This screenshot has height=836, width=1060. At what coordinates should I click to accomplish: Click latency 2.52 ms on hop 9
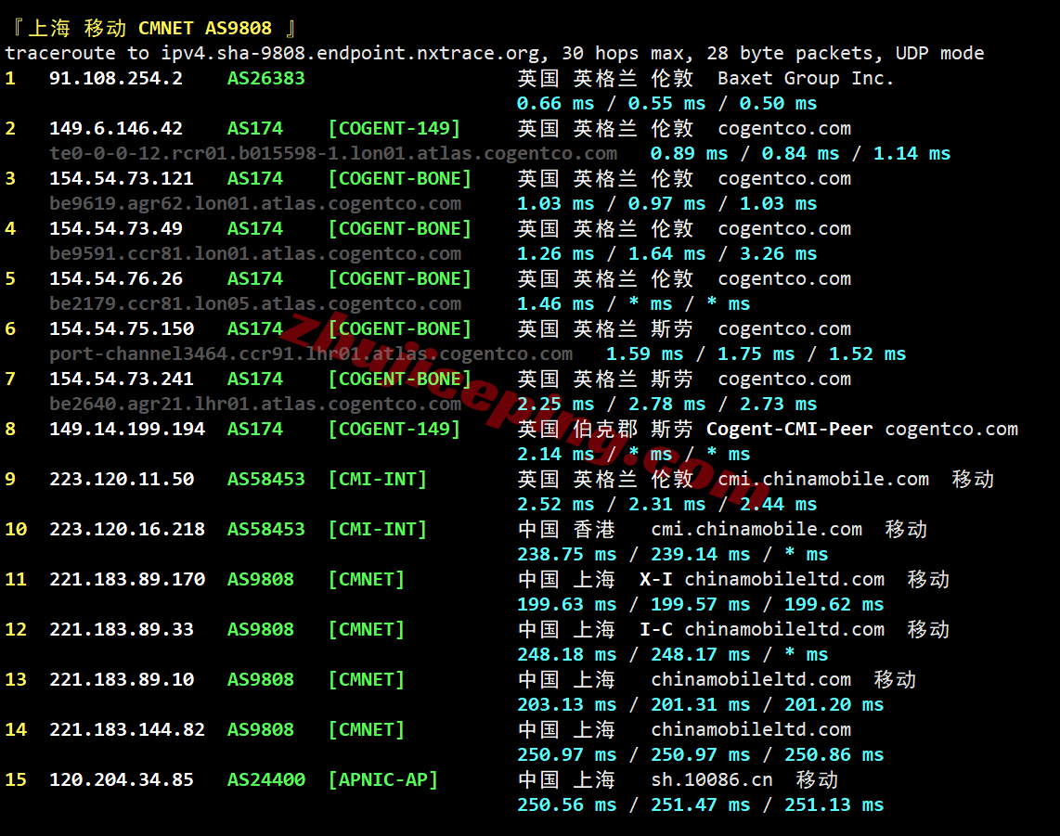pyautogui.click(x=555, y=504)
